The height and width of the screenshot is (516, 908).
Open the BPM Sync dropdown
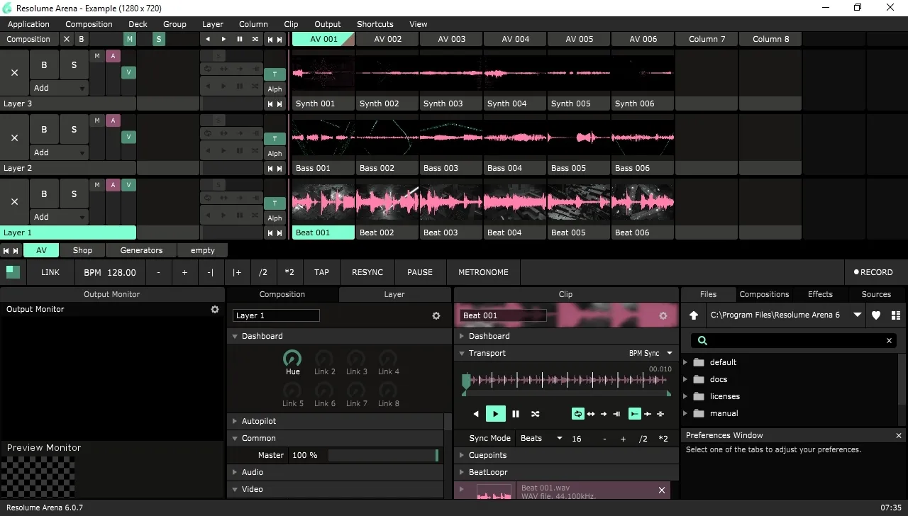tap(650, 353)
